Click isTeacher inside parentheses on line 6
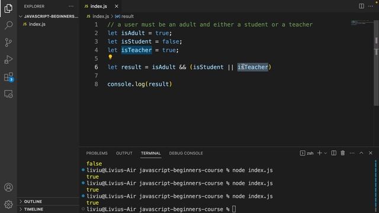This screenshot has width=379, height=213. pyautogui.click(x=253, y=67)
